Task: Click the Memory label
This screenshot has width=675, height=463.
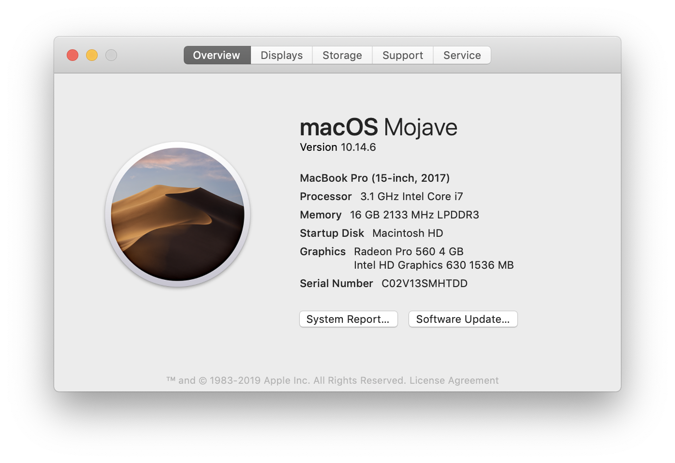Action: 321,215
